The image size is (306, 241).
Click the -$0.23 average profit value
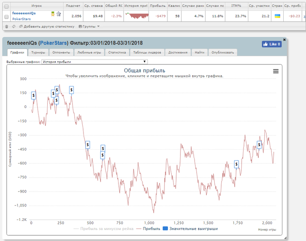pos(294,16)
